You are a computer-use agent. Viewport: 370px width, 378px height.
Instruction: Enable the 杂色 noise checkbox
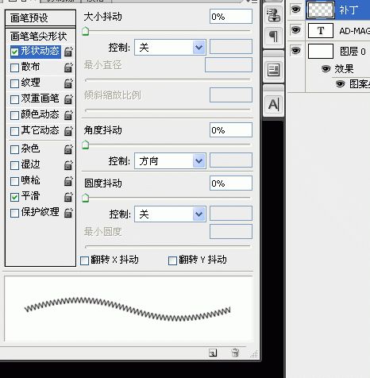[14, 149]
